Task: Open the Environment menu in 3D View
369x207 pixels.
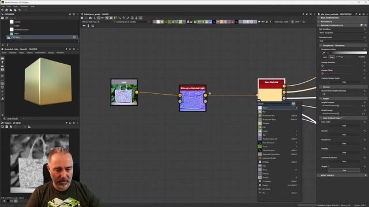Action: point(40,53)
